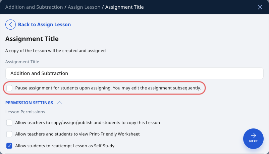Click the Assignment Title breadcrumb item
Viewport: 269px width, 154px height.
click(x=124, y=7)
